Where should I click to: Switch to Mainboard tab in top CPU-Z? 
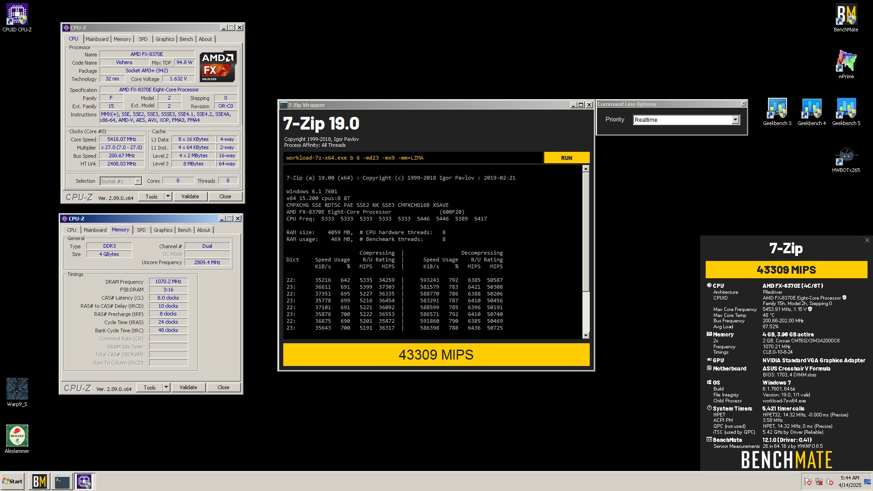click(97, 39)
